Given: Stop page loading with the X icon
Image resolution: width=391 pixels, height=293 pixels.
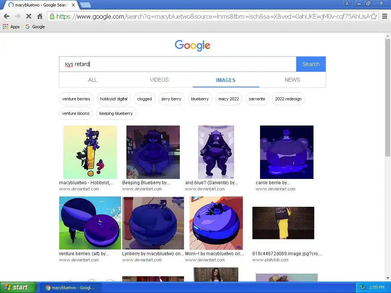Looking at the screenshot, I should pos(29,16).
